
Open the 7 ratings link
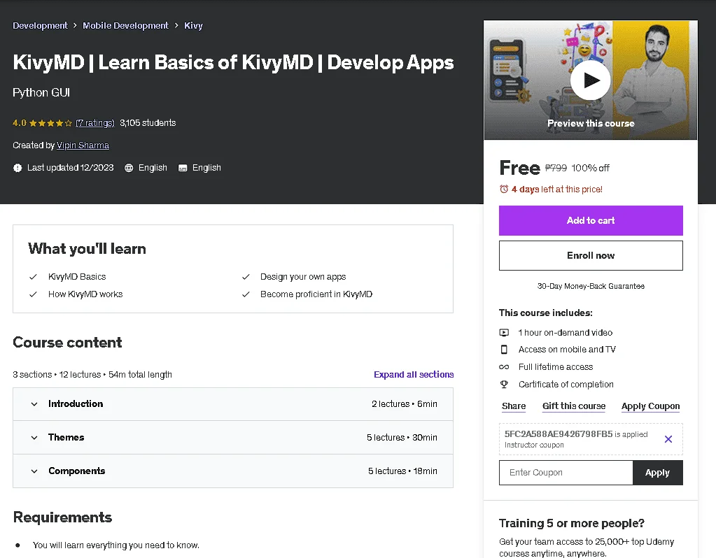pyautogui.click(x=95, y=123)
